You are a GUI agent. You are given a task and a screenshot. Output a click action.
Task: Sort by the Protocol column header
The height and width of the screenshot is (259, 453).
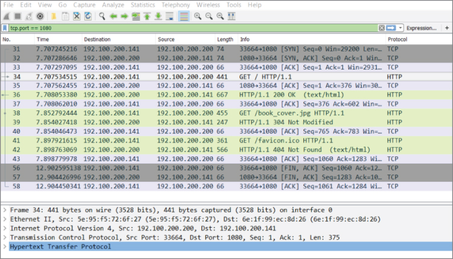pyautogui.click(x=419, y=39)
